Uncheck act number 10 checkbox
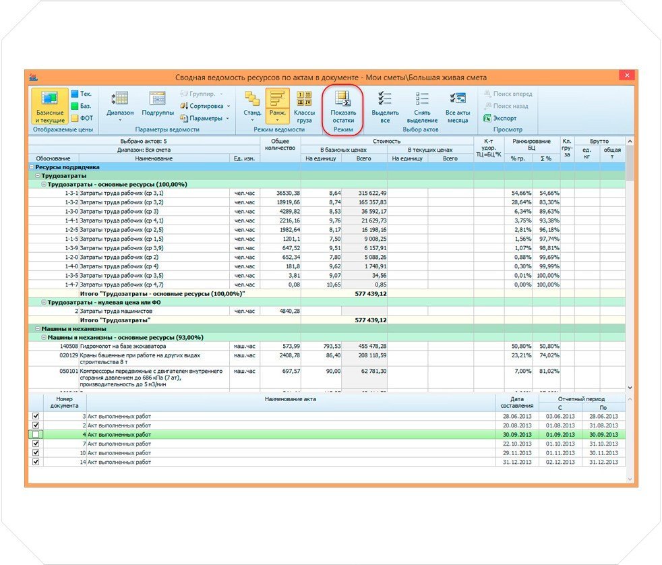The width and height of the screenshot is (662, 565). (x=36, y=452)
